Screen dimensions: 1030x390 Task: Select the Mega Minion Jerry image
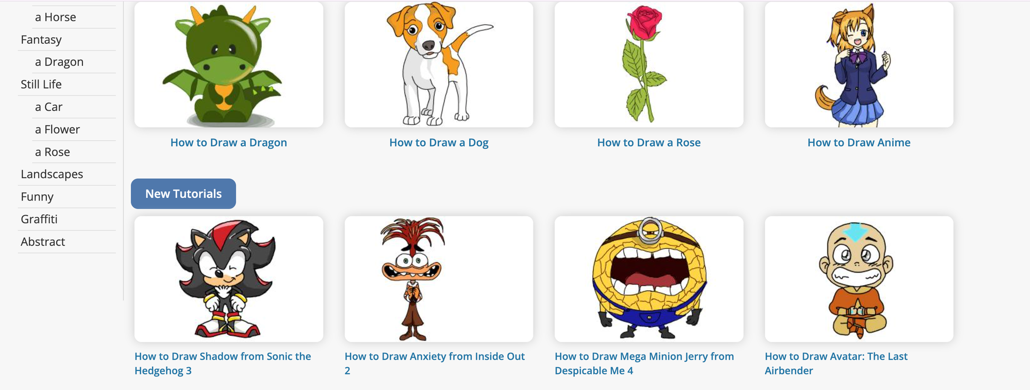point(649,279)
